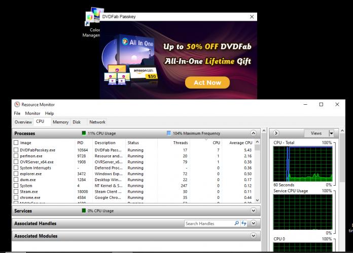Select the CPU tab
The width and height of the screenshot is (353, 253).
tap(40, 121)
